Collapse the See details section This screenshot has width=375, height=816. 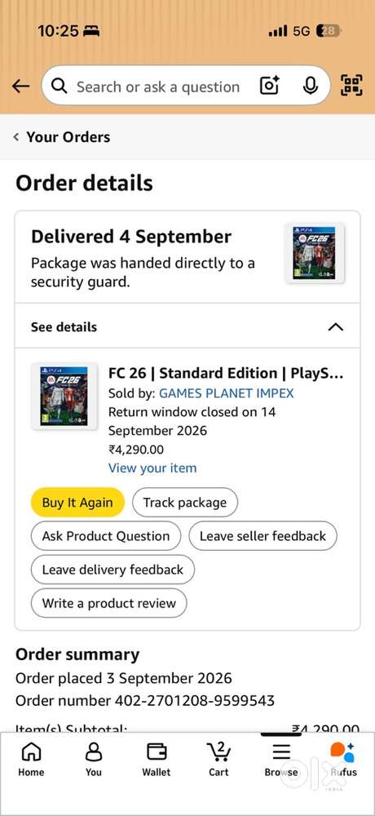point(187,327)
